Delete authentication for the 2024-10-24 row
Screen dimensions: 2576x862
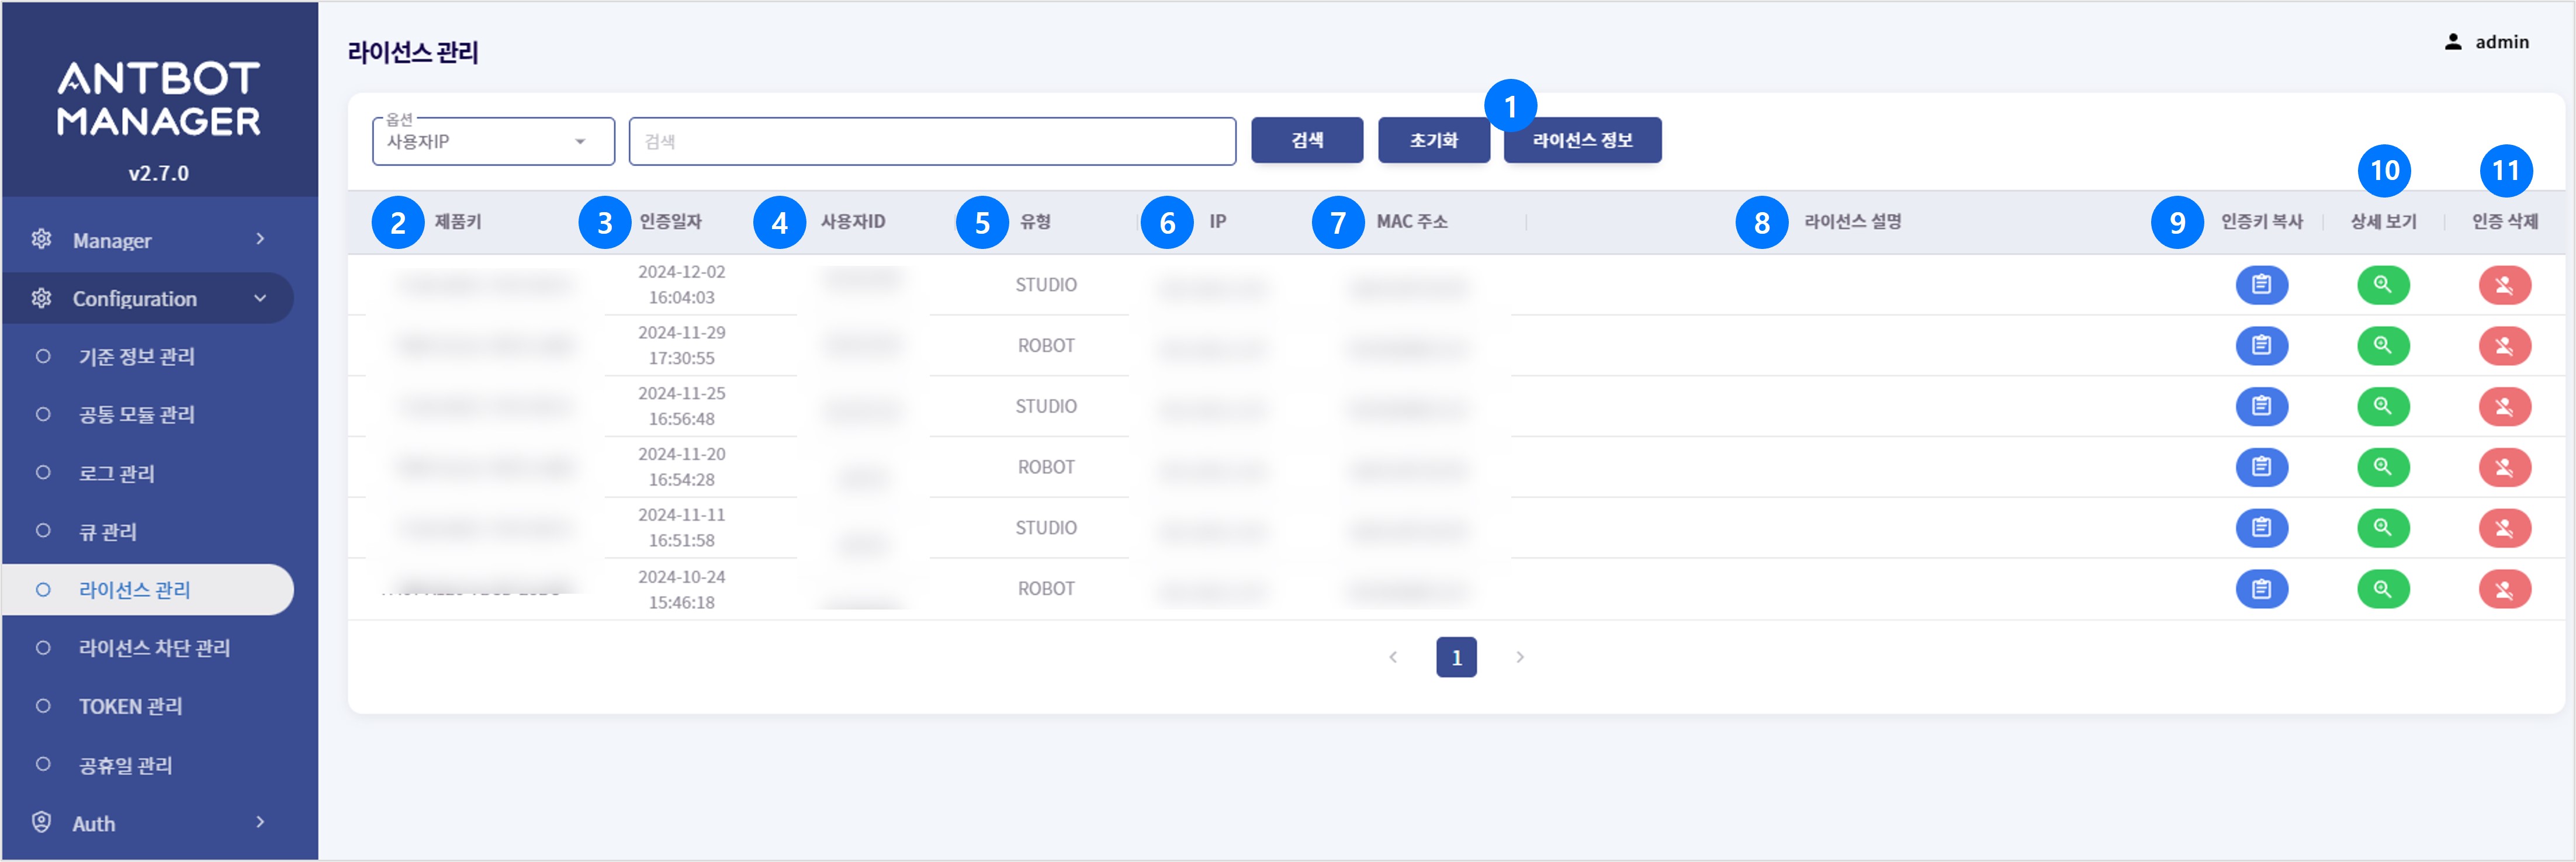click(x=2504, y=589)
